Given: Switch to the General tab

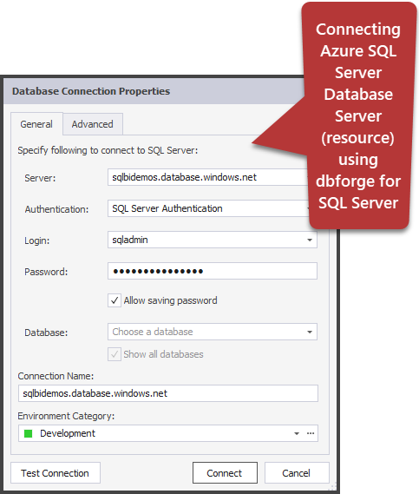Looking at the screenshot, I should (36, 124).
